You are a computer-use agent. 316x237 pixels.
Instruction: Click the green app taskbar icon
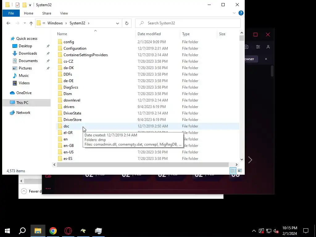(83, 231)
